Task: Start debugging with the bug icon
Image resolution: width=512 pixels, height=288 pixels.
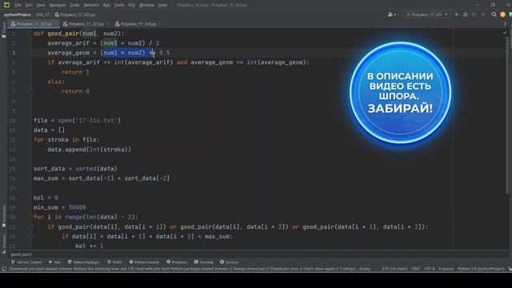Action: [466, 14]
